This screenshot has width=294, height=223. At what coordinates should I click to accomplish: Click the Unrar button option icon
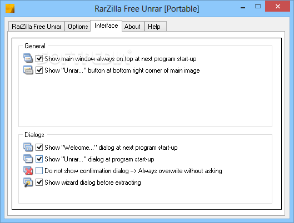(28, 70)
